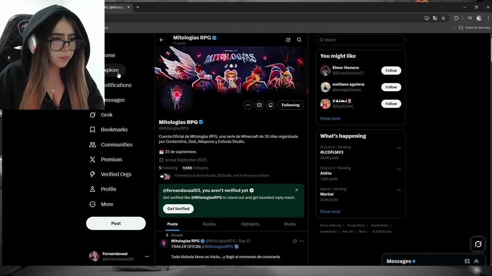Click the Chrome translate page icon
The height and width of the screenshot is (276, 492).
[x=435, y=18]
